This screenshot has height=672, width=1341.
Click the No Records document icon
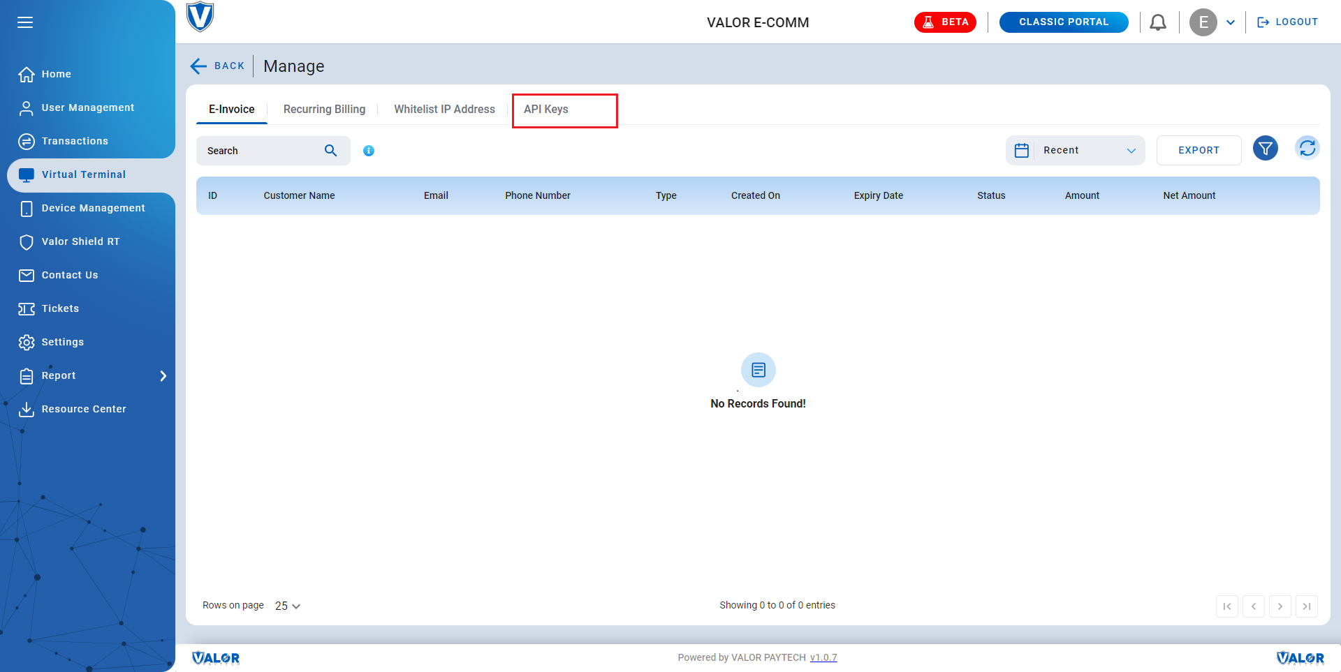pyautogui.click(x=759, y=370)
